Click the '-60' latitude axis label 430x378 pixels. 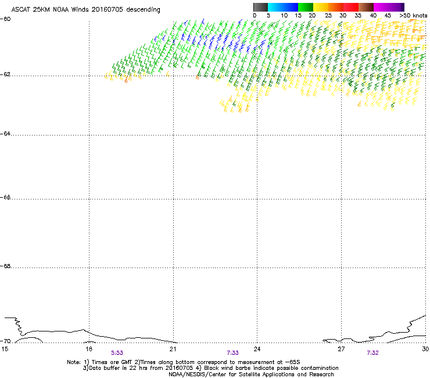tap(5, 19)
